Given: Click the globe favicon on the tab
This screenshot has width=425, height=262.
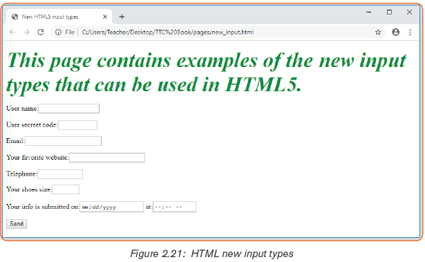Looking at the screenshot, I should [x=15, y=17].
